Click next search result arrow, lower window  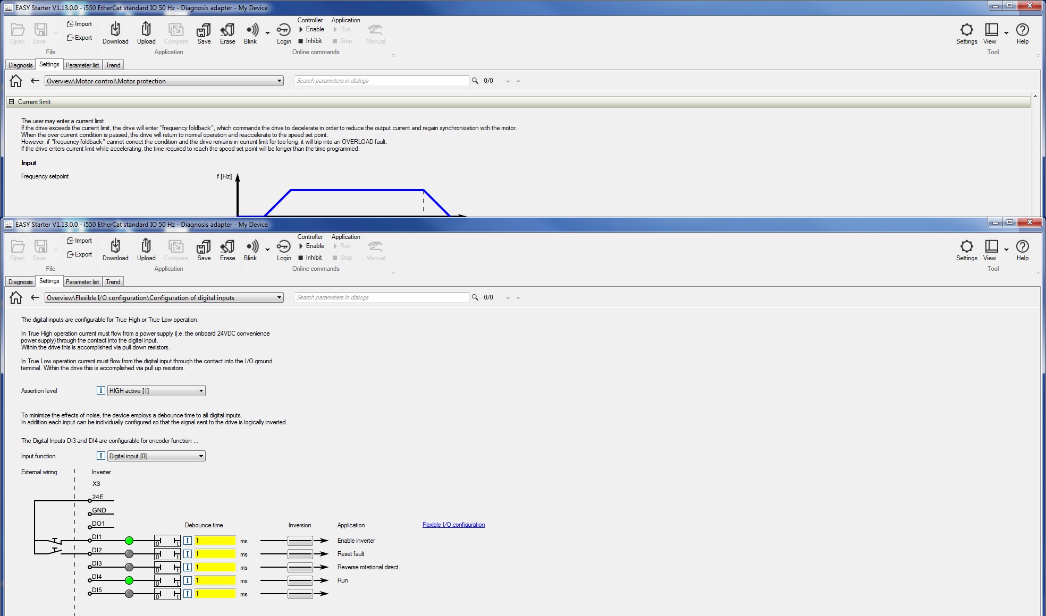click(508, 298)
